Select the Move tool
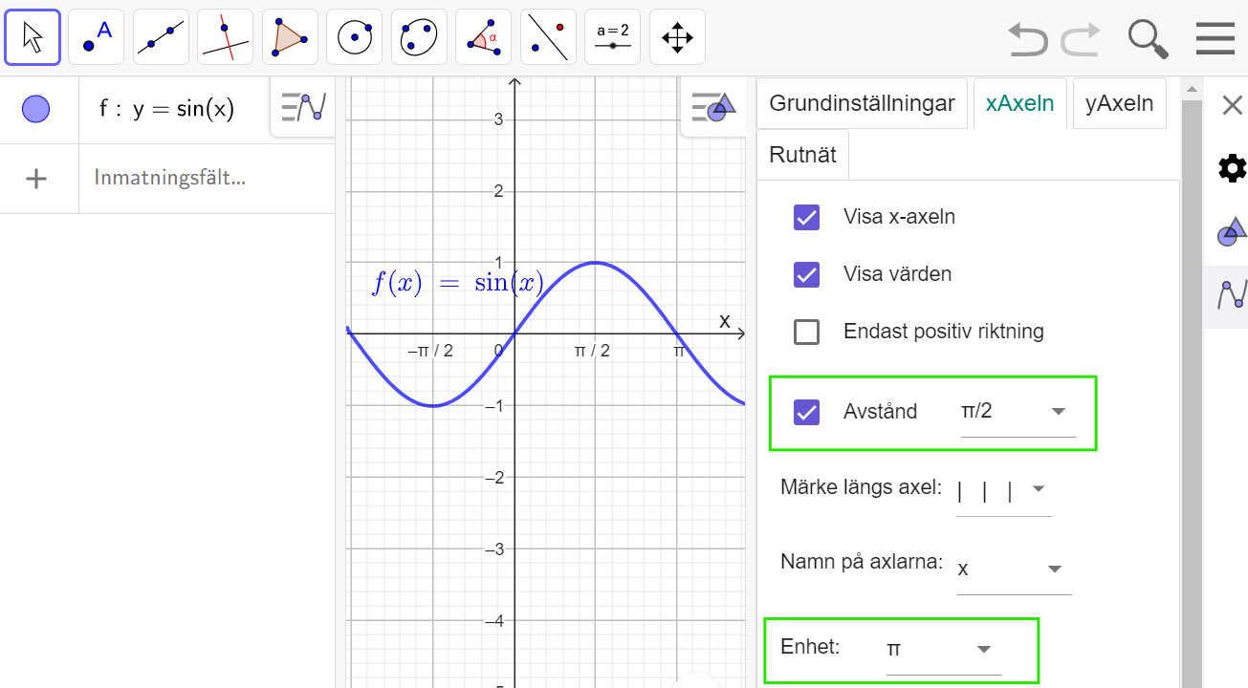The height and width of the screenshot is (688, 1248). [32, 36]
